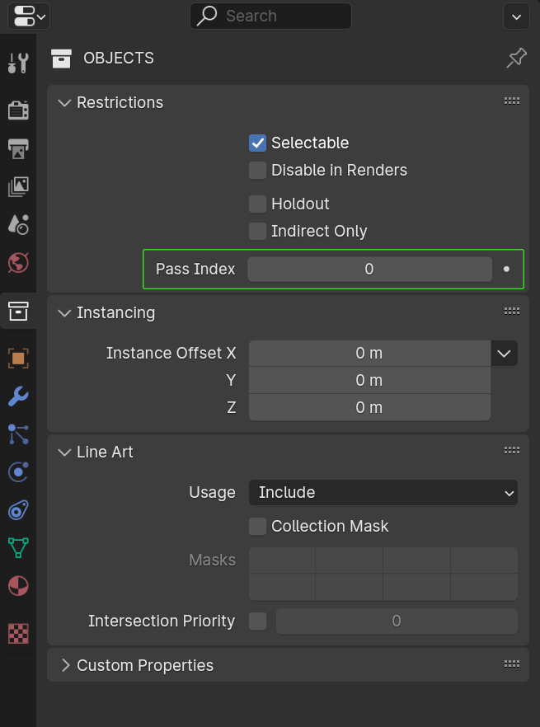Open the Tool properties tab
Screen dimensions: 540x727
tap(19, 63)
